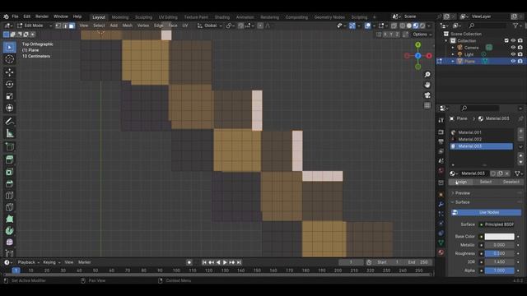Select the Poly Build tool
Screen dimensions: 527x296
pyautogui.click(x=9, y=219)
